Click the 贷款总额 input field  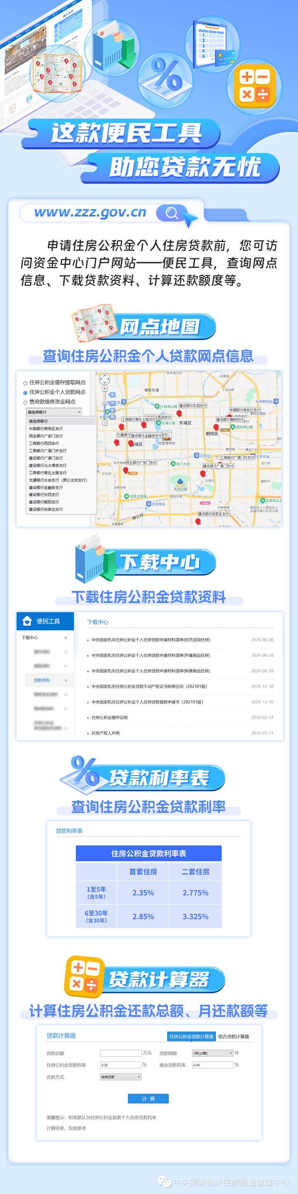[120, 1053]
